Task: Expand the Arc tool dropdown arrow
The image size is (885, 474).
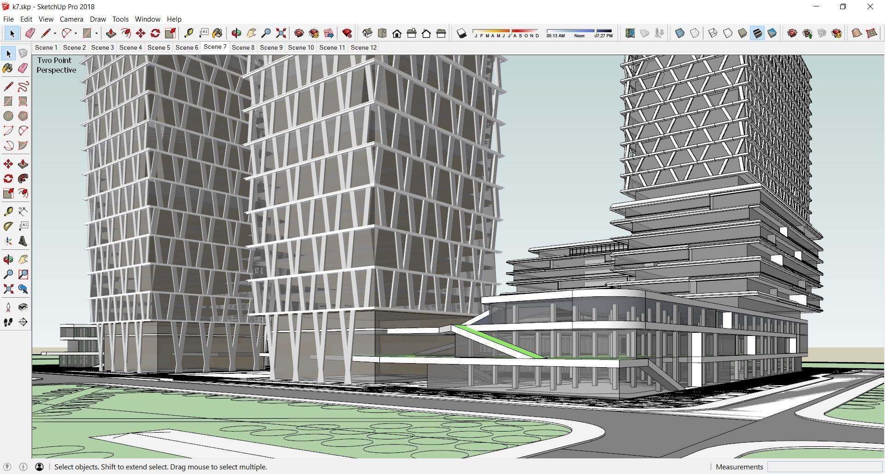Action: (76, 33)
